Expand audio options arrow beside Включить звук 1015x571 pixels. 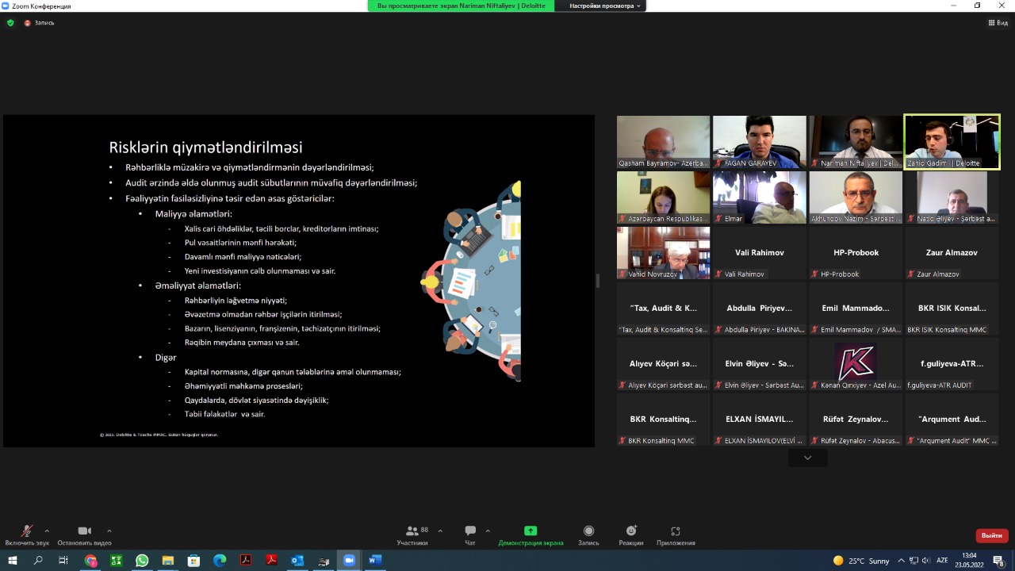pyautogui.click(x=47, y=531)
